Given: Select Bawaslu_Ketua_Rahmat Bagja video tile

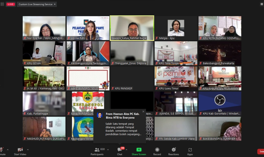Looking at the screenshot, I should click(132, 27).
